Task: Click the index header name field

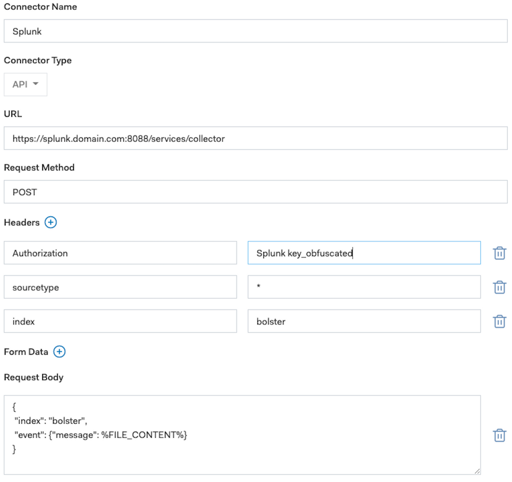Action: (x=120, y=321)
